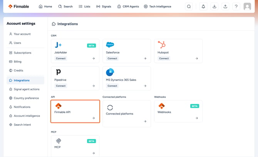Viewport: 258px width, 157px height.
Task: Open the user profile avatar
Action: coord(247,7)
